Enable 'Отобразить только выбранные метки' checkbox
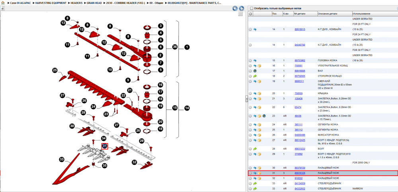Screen dimensions: 398x192 252,8
